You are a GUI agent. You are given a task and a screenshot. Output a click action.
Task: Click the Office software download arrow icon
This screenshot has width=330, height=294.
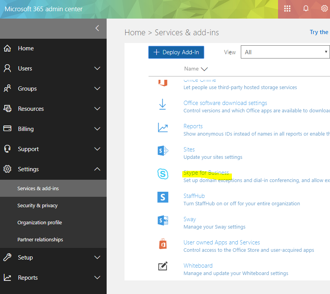coord(162,104)
